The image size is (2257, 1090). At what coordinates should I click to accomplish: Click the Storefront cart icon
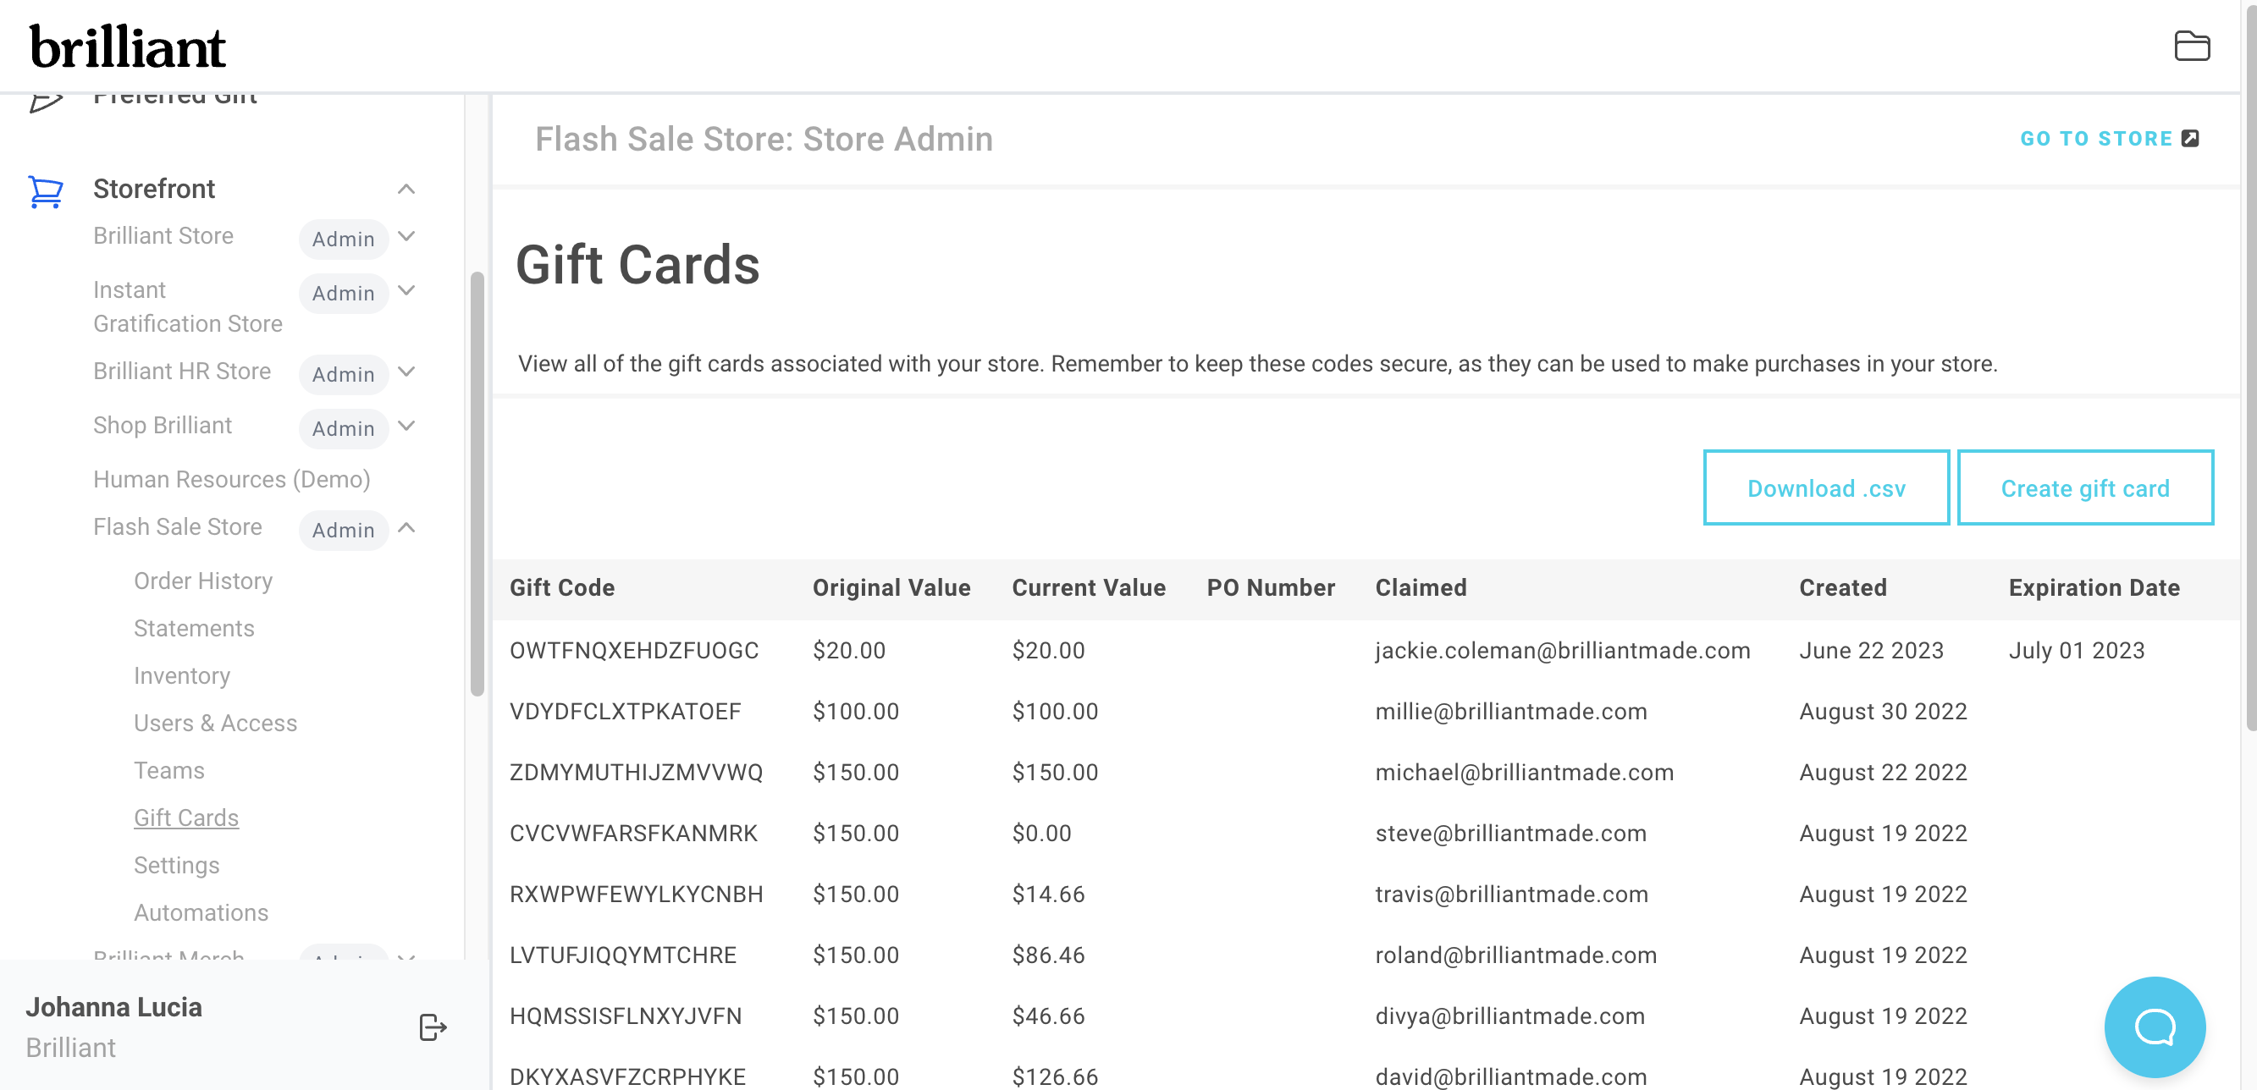pyautogui.click(x=46, y=191)
